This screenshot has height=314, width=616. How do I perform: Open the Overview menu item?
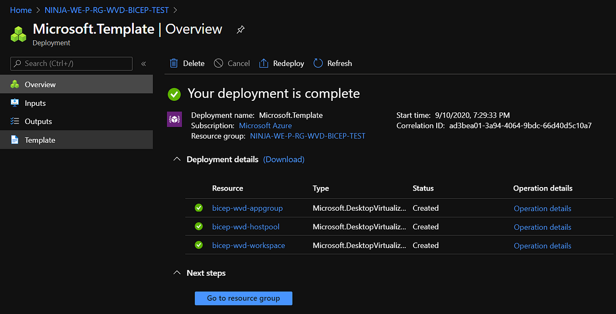[76, 84]
